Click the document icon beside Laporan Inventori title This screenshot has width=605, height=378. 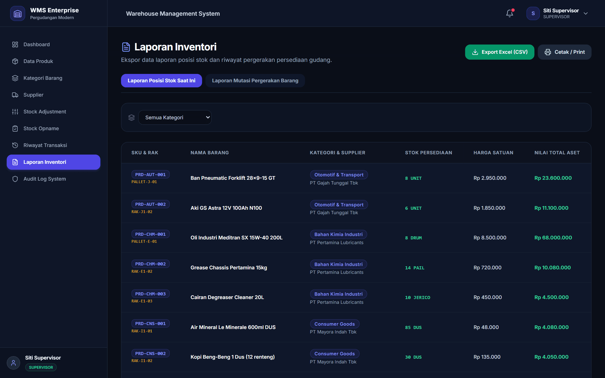[x=126, y=47]
